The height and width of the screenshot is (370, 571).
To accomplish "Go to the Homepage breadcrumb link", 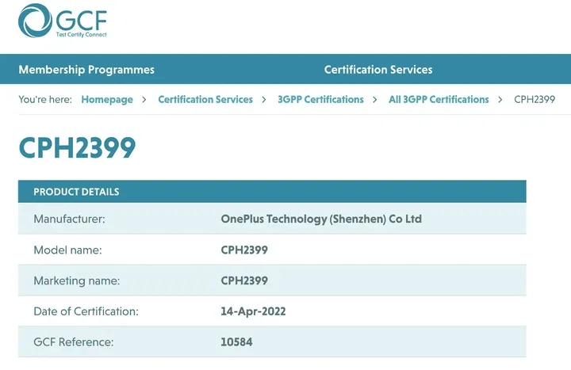I will coord(107,100).
